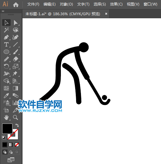Select the Shaper pencil tool
161x164 pixels.
click(6, 59)
